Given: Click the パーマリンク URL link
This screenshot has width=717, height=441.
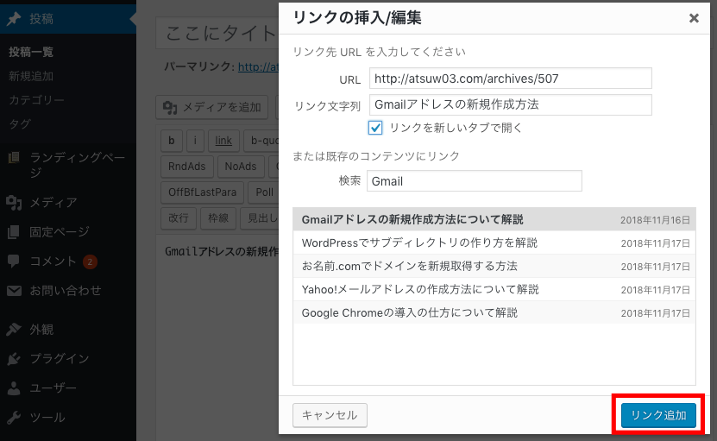Looking at the screenshot, I should pyautogui.click(x=258, y=66).
